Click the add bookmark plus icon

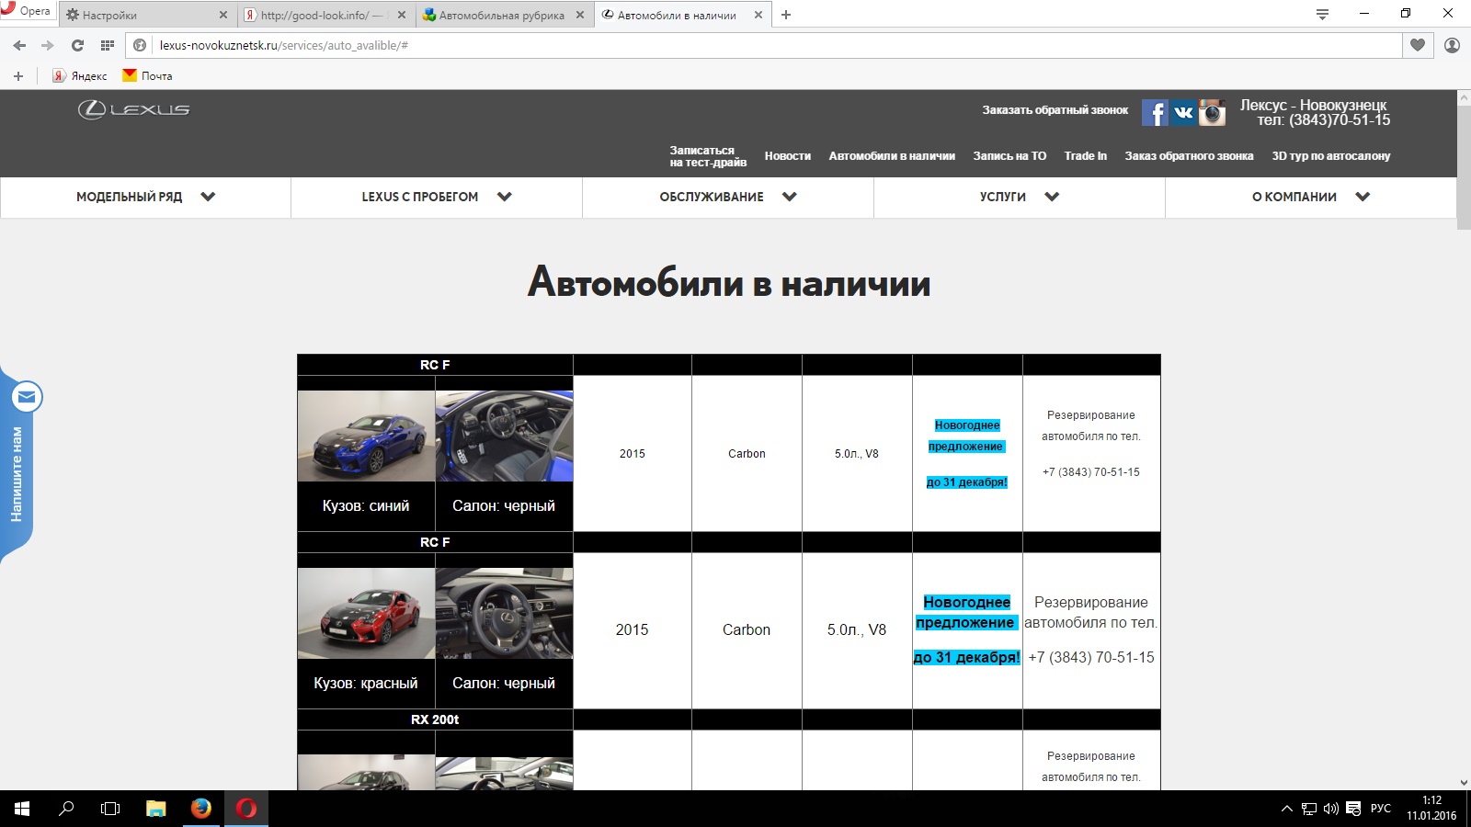17,76
